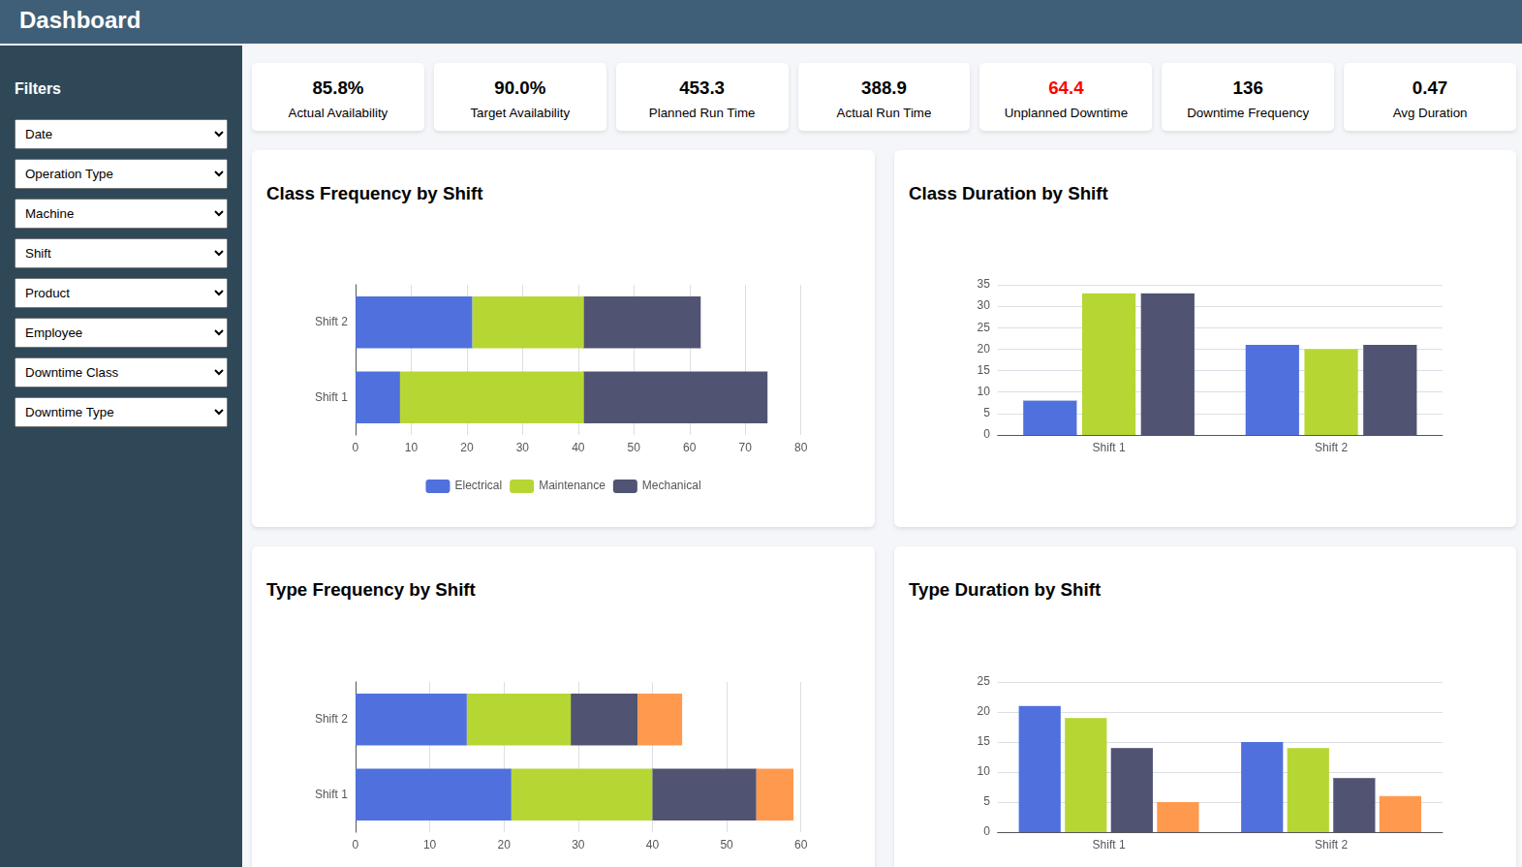Open the Date filter dropdown

pos(121,135)
